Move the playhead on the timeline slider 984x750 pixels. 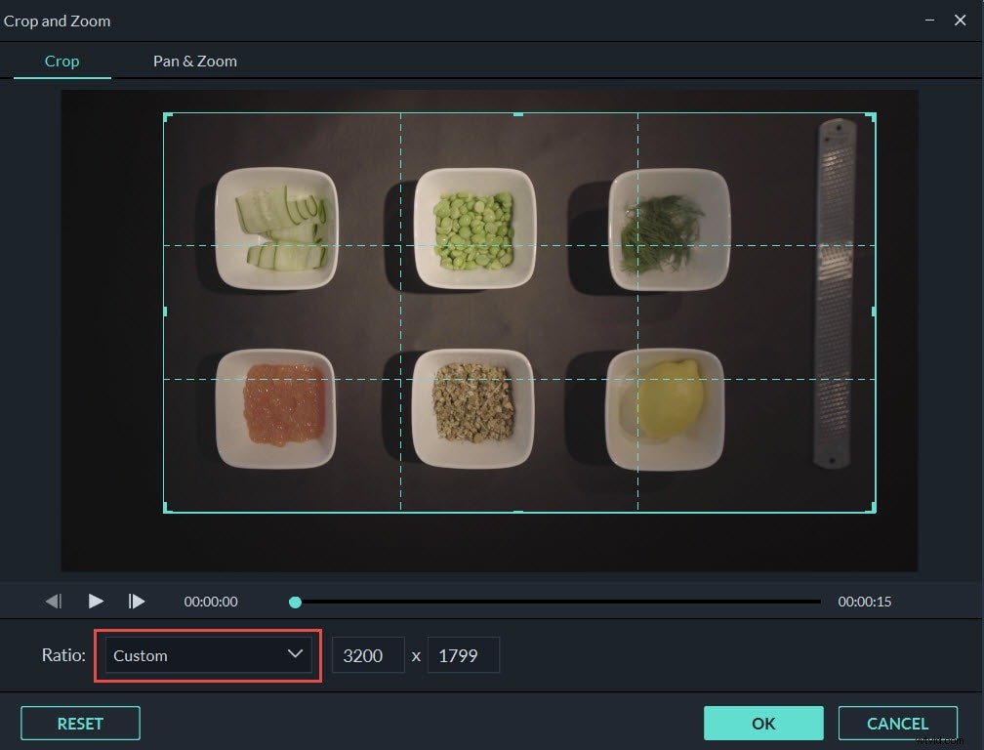tap(294, 601)
